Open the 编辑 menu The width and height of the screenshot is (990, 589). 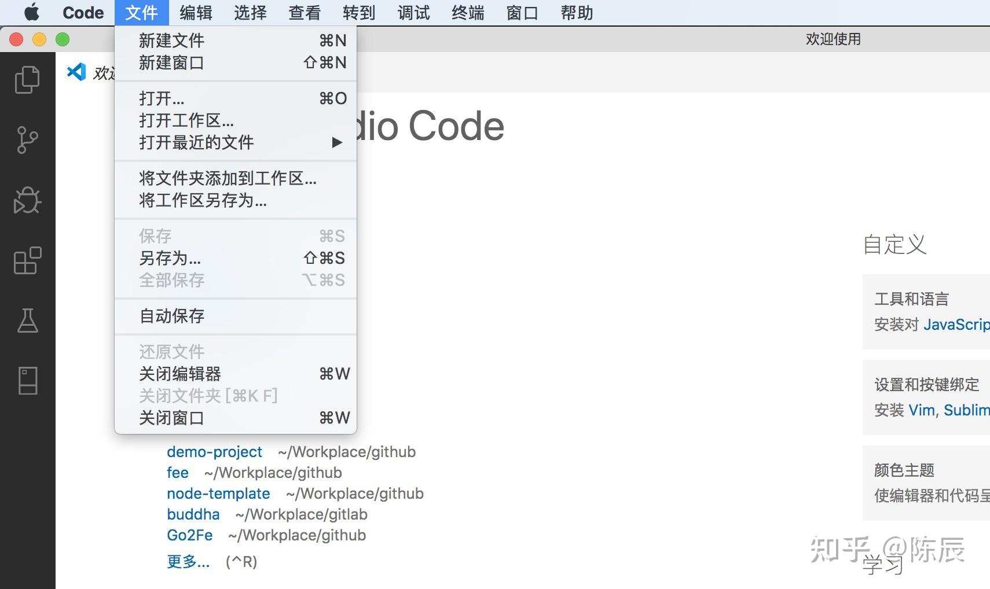[196, 13]
